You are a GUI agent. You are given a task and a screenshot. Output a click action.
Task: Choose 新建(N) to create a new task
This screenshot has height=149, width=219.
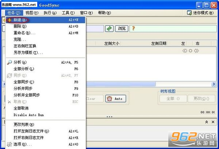pyautogui.click(x=46, y=20)
